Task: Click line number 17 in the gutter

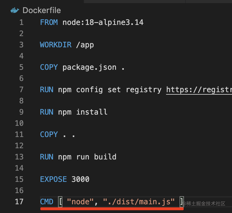Action: click(x=19, y=201)
